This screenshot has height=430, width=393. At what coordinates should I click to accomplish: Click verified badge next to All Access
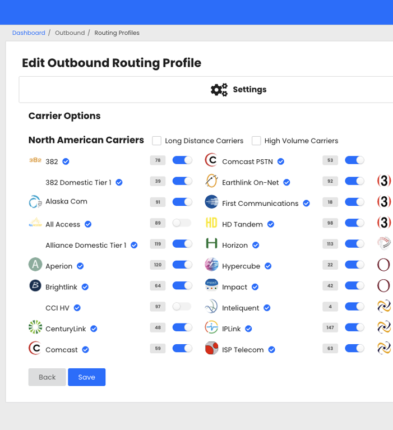(x=88, y=224)
